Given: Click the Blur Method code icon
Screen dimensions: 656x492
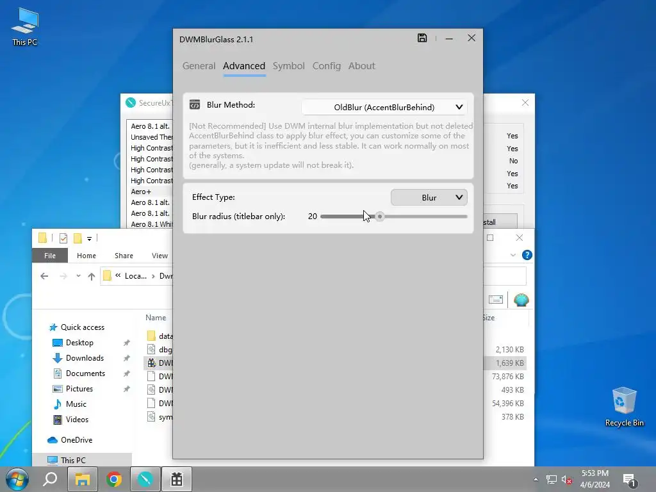Looking at the screenshot, I should point(195,104).
